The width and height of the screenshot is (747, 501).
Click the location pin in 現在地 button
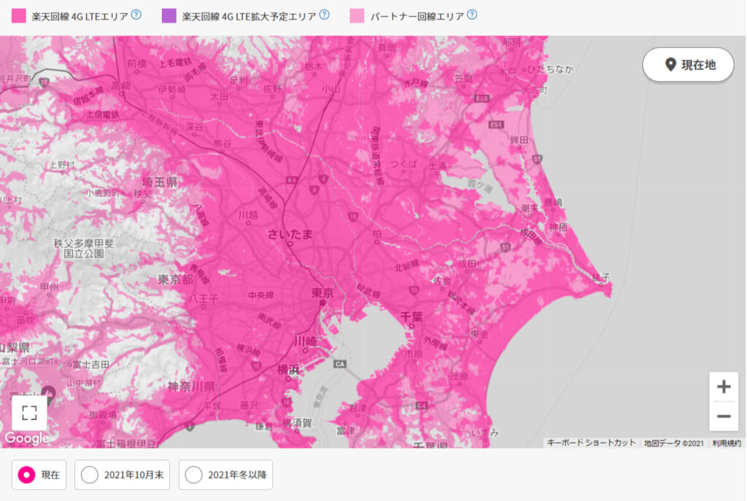670,65
